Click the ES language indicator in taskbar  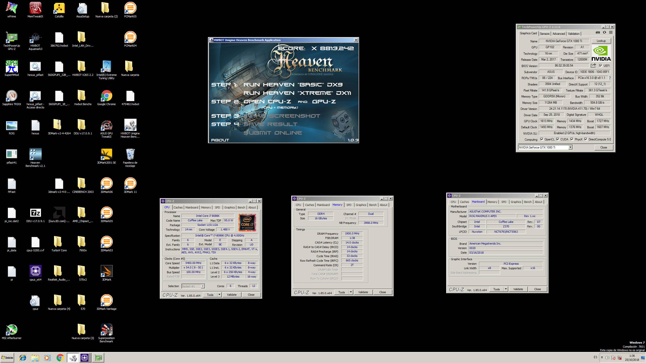click(x=596, y=357)
